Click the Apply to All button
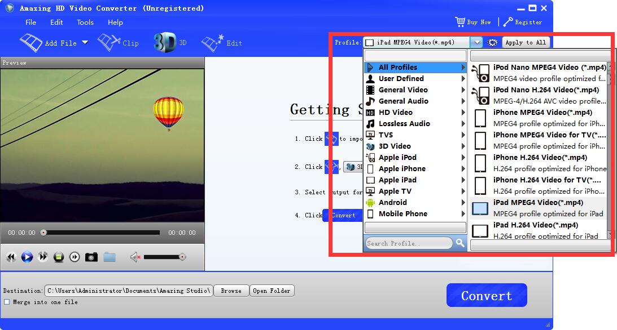Image resolution: width=617 pixels, height=330 pixels. click(x=526, y=42)
